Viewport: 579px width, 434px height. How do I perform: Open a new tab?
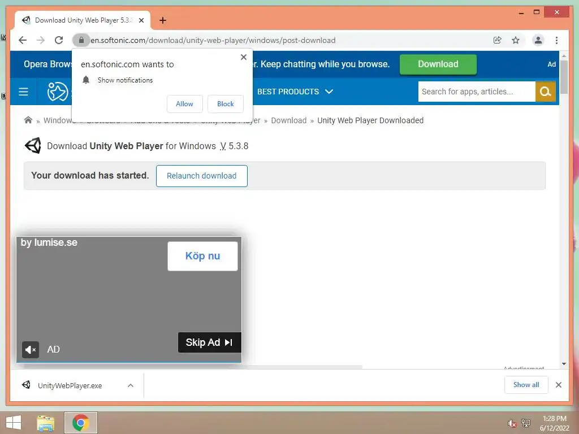click(x=163, y=20)
